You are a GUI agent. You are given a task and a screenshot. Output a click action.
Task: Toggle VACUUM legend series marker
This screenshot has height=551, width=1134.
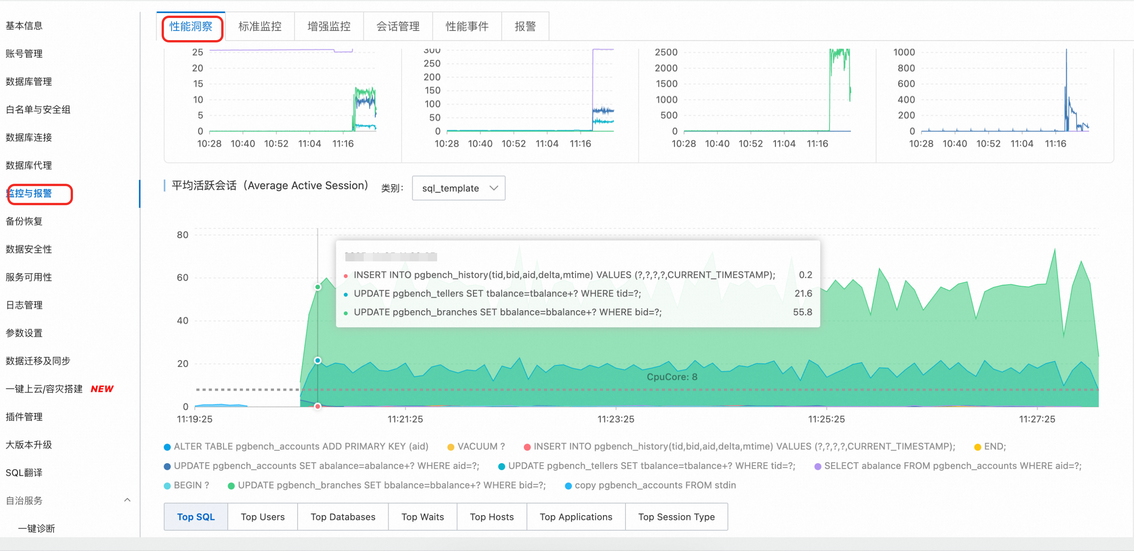pyautogui.click(x=451, y=447)
